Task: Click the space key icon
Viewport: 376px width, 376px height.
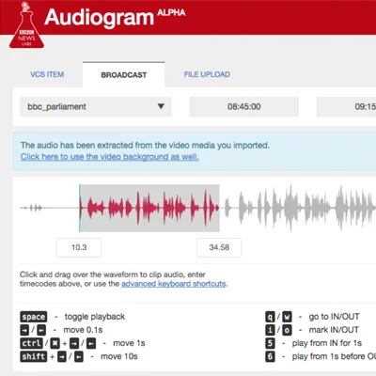Action: [x=34, y=317]
